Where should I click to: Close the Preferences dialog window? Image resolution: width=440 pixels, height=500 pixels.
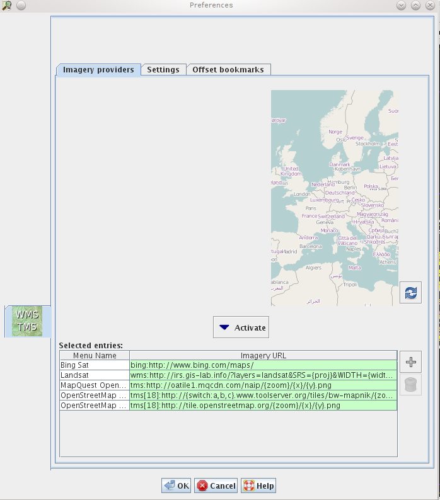pos(430,6)
